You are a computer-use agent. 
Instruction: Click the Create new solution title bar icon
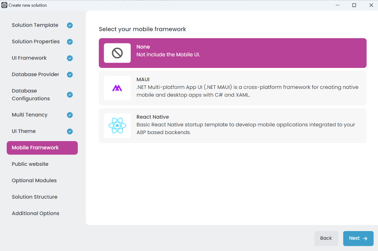click(x=4, y=5)
